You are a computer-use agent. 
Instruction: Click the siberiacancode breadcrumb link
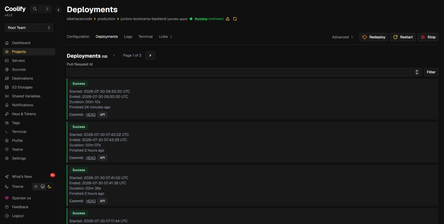tap(79, 19)
